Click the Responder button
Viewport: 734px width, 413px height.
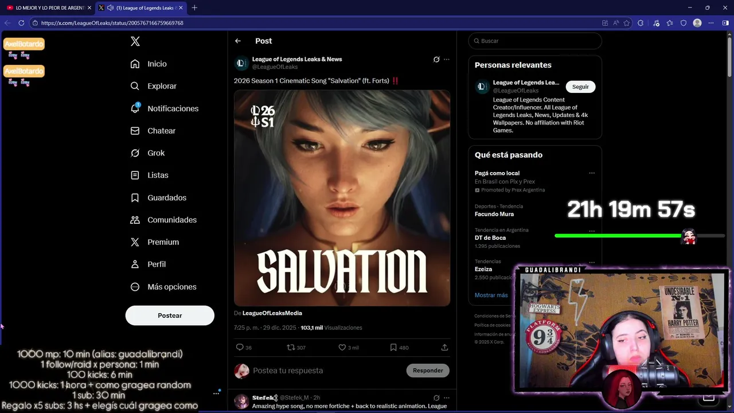pyautogui.click(x=428, y=371)
